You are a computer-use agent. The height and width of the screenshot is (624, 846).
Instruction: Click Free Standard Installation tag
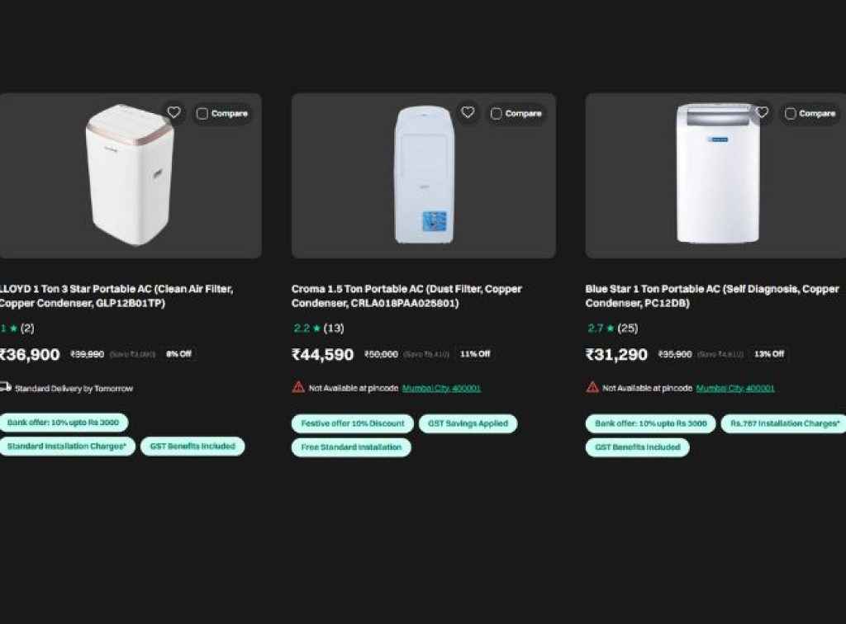(x=351, y=447)
